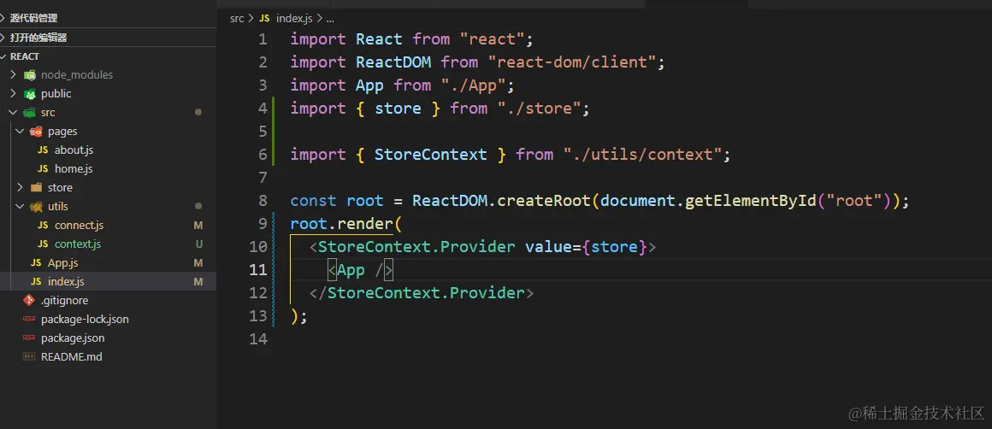
Task: Click the "./utils/context" import path
Action: point(642,154)
